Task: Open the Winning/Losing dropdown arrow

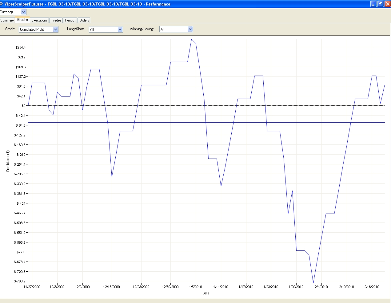Action: point(190,29)
